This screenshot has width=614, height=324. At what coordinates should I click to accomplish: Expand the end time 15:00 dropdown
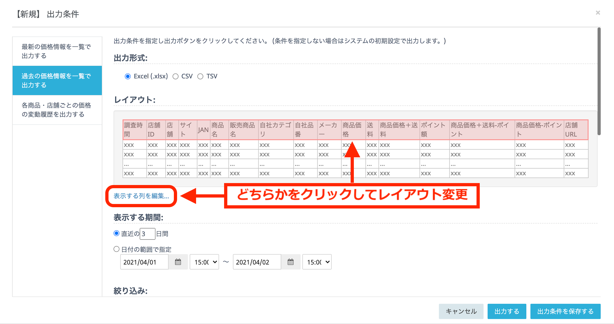[x=317, y=262]
